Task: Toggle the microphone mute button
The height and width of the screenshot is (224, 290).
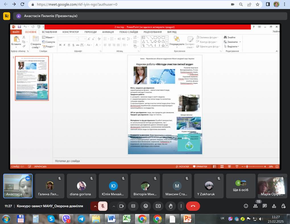Action: click(x=103, y=206)
